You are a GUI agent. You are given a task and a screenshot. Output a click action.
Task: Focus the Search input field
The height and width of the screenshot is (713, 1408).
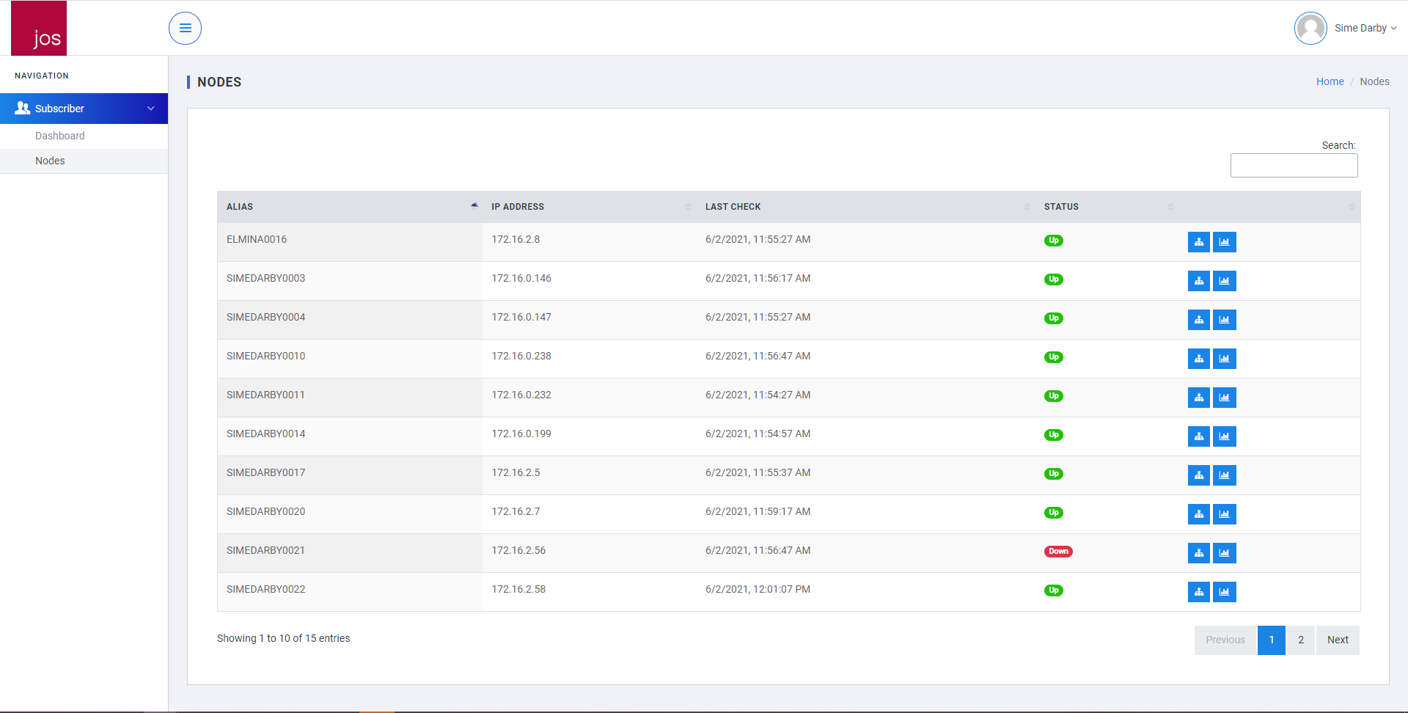(1294, 165)
